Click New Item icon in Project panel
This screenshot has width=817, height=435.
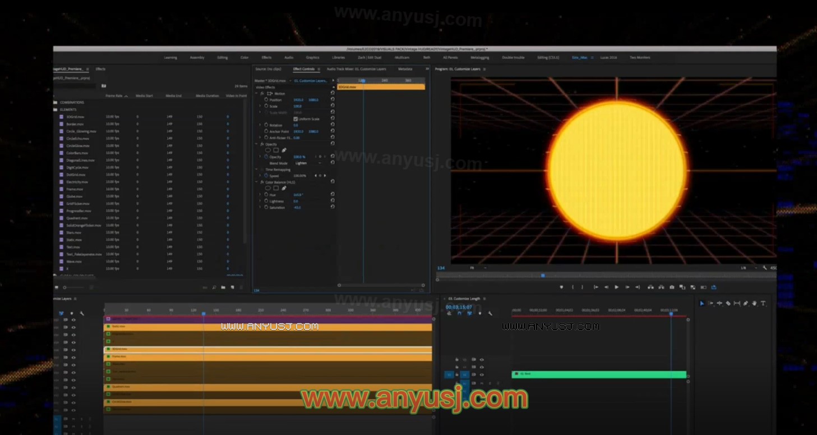point(232,287)
